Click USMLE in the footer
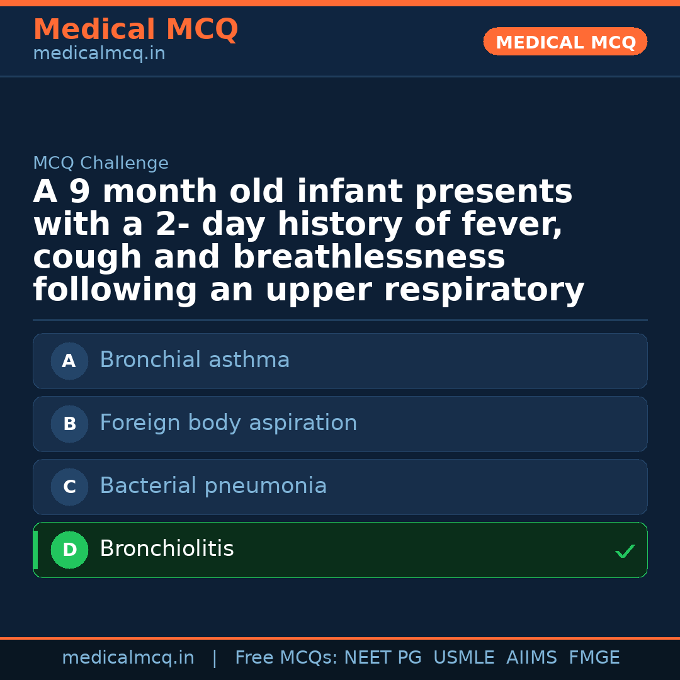 [x=463, y=658]
